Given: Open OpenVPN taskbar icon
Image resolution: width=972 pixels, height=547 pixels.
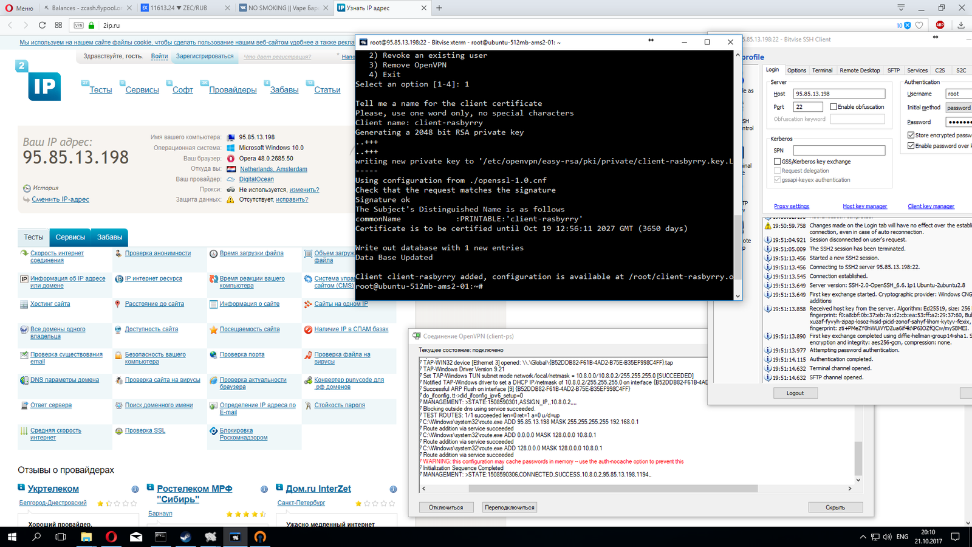Looking at the screenshot, I should pos(260,537).
